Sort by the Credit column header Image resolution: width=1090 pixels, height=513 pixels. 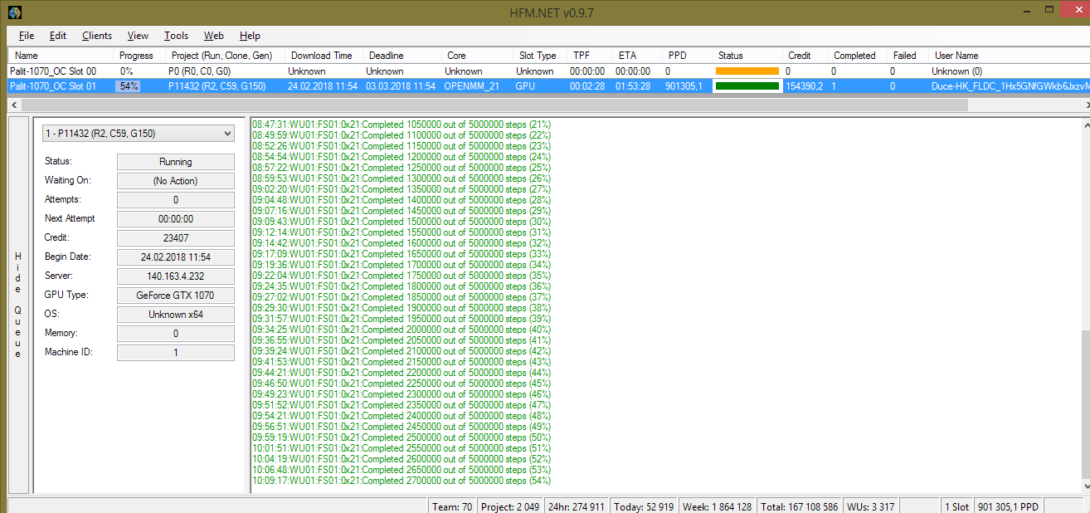(806, 56)
